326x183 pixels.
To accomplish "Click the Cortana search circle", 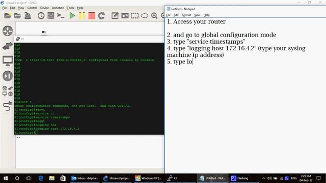I will (x=17, y=178).
